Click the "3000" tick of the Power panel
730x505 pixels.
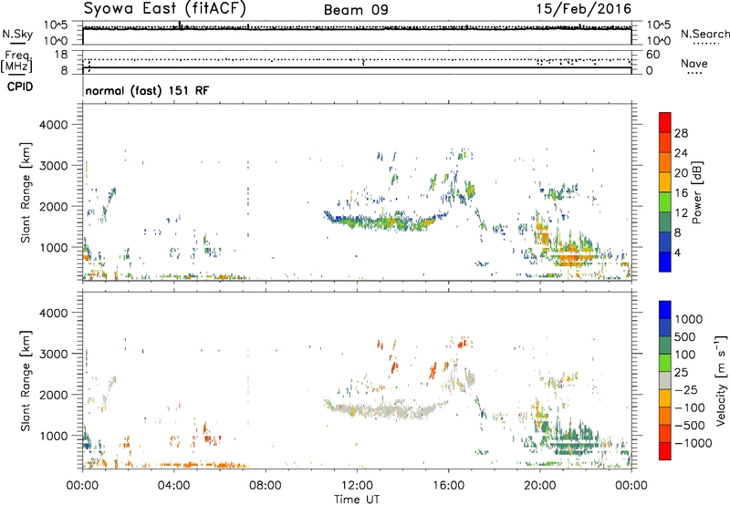[x=54, y=166]
